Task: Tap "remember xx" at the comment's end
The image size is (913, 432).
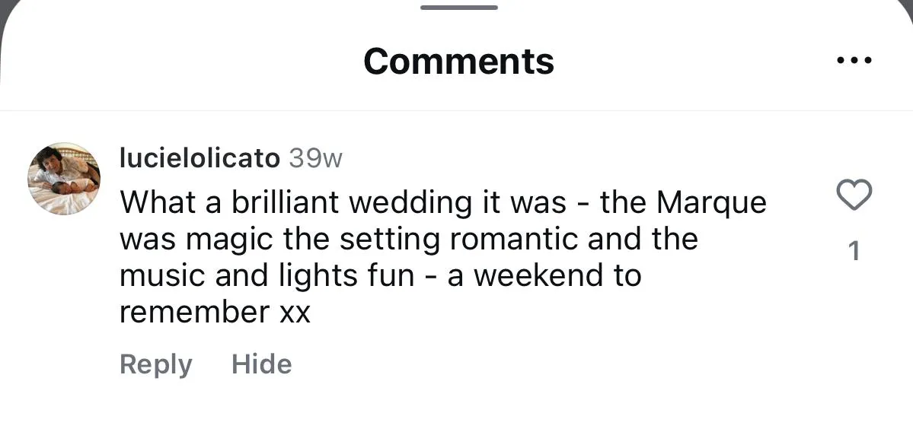Action: pyautogui.click(x=215, y=313)
